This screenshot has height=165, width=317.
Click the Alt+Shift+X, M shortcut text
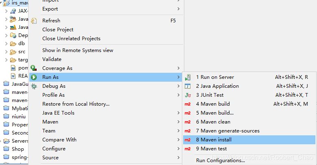(x=291, y=104)
